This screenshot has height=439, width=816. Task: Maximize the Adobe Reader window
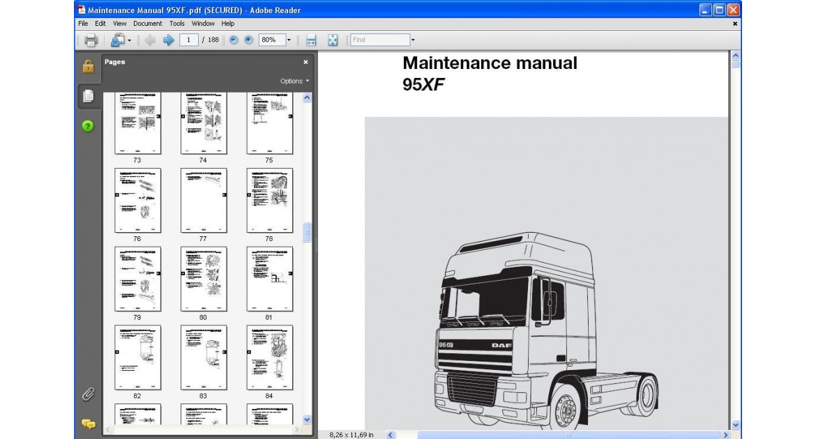coord(719,10)
